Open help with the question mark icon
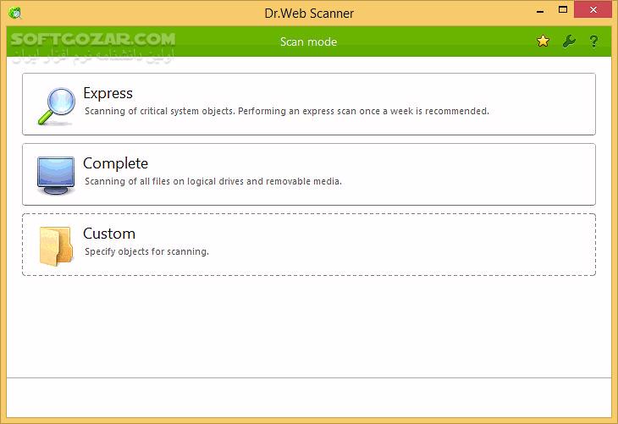618x424 pixels. coord(593,41)
